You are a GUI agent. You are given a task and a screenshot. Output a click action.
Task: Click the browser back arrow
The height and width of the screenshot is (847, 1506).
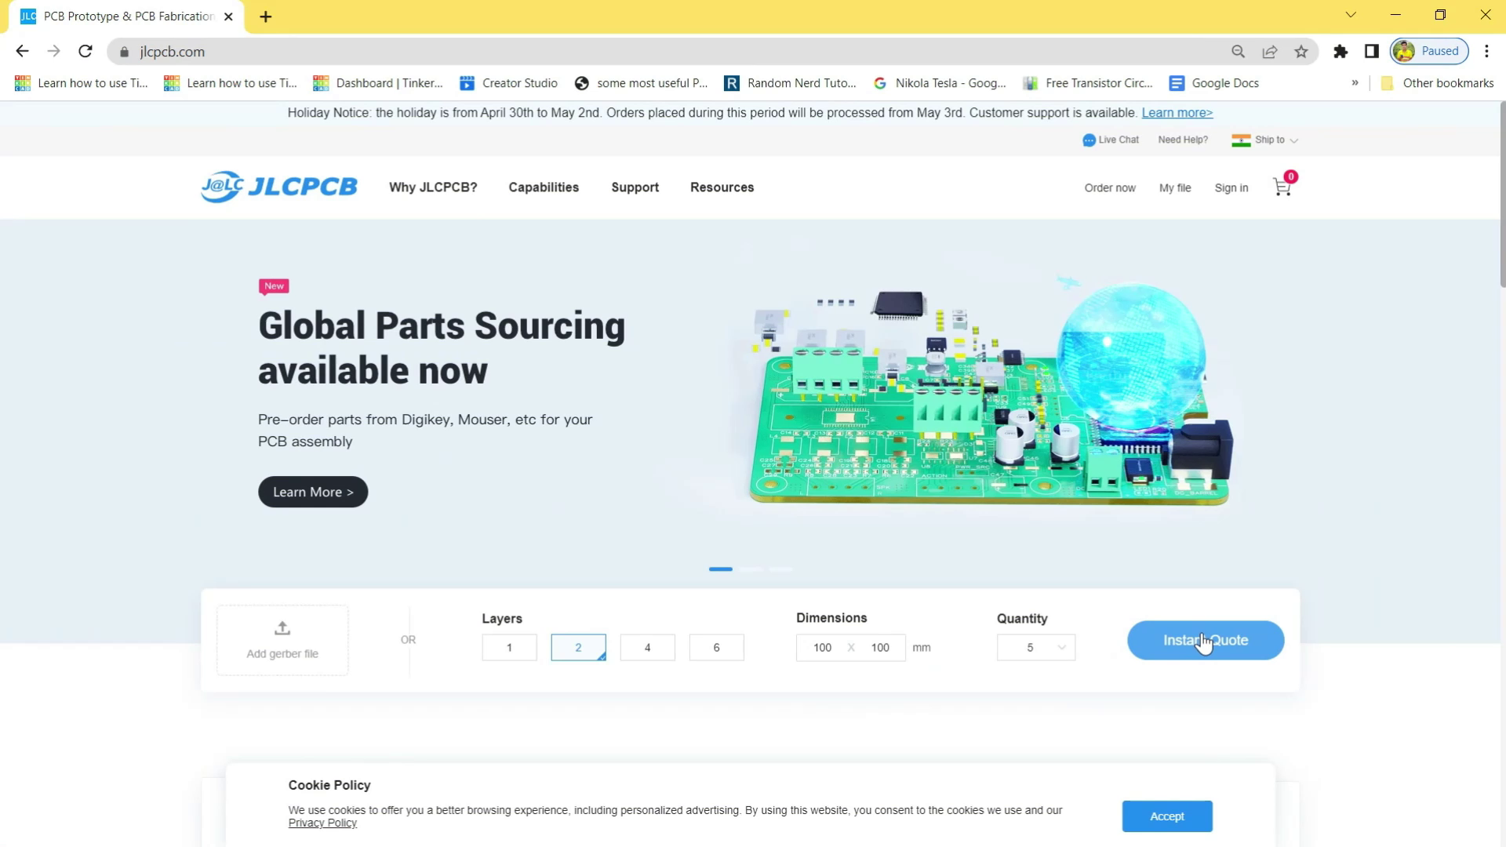[22, 52]
